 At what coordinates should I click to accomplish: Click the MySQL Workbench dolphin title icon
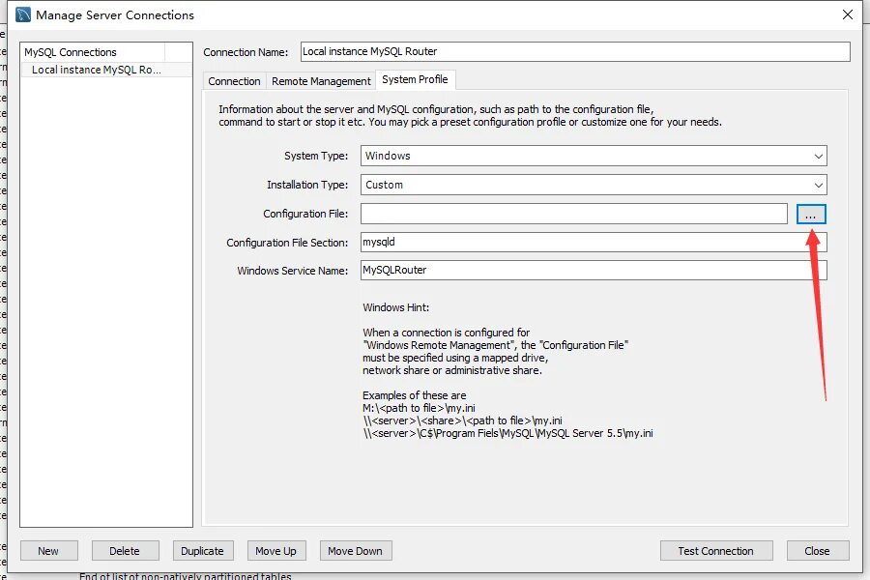point(23,14)
